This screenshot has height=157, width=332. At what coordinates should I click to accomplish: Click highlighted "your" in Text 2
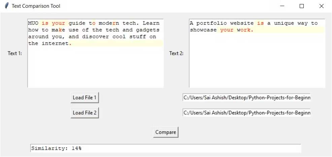pyautogui.click(x=227, y=30)
